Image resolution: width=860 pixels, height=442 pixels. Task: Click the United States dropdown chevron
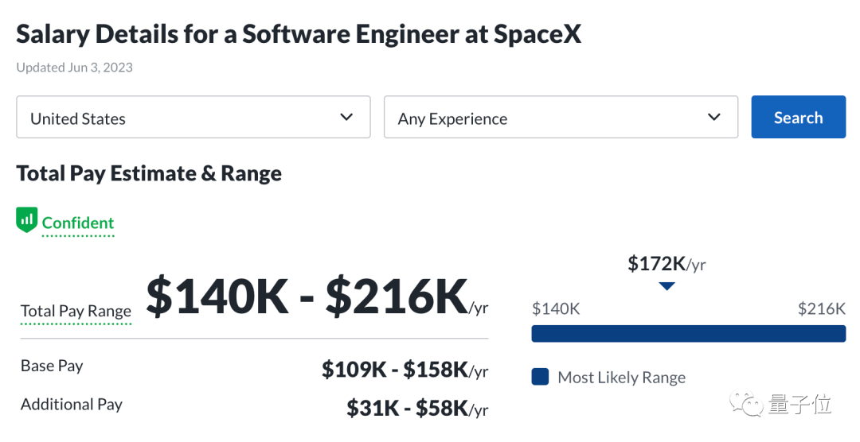(x=346, y=117)
